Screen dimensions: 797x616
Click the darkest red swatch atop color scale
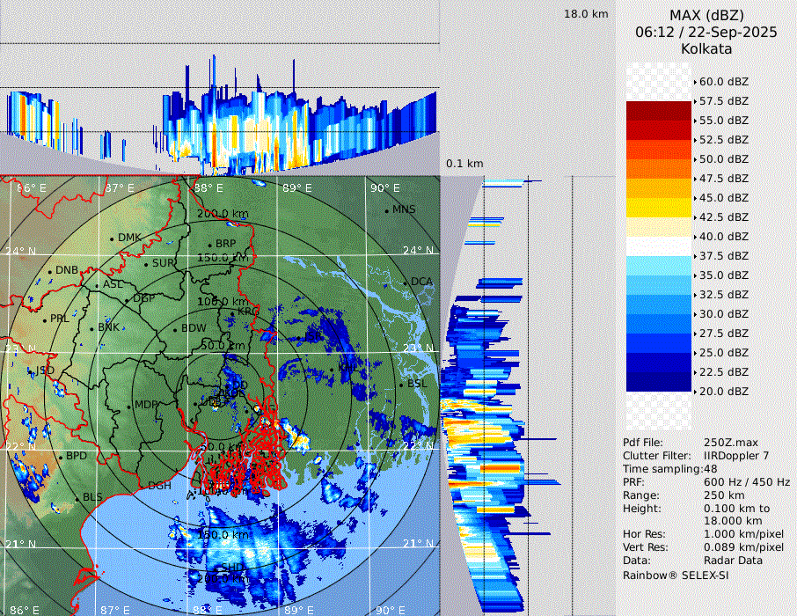point(659,111)
